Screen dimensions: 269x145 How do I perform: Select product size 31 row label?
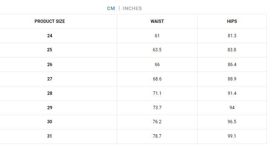pos(50,136)
